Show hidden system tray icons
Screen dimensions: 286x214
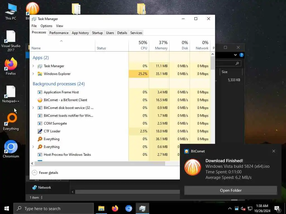pos(230,208)
